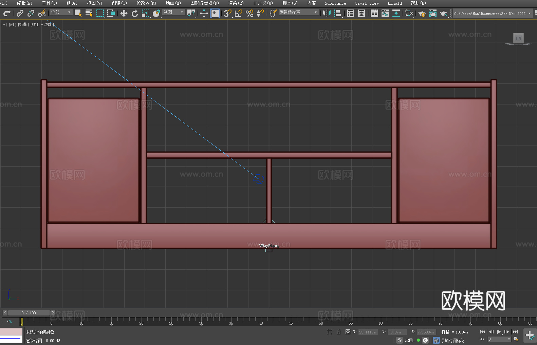Toggle Absolute/Offset transform mode icon
The image size is (537, 345).
[x=348, y=332]
